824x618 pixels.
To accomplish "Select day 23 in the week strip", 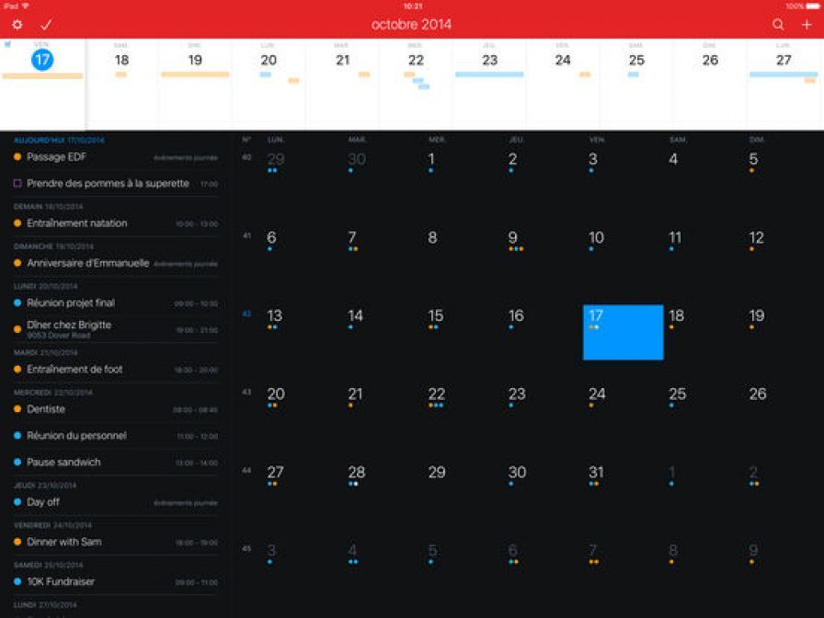I will tap(489, 61).
